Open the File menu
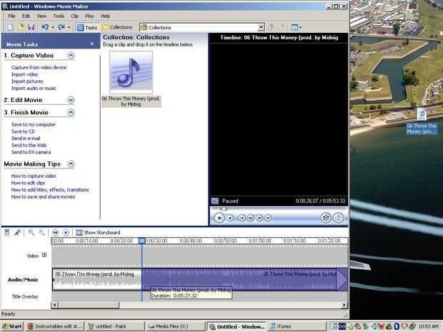The height and width of the screenshot is (332, 443). (x=11, y=16)
